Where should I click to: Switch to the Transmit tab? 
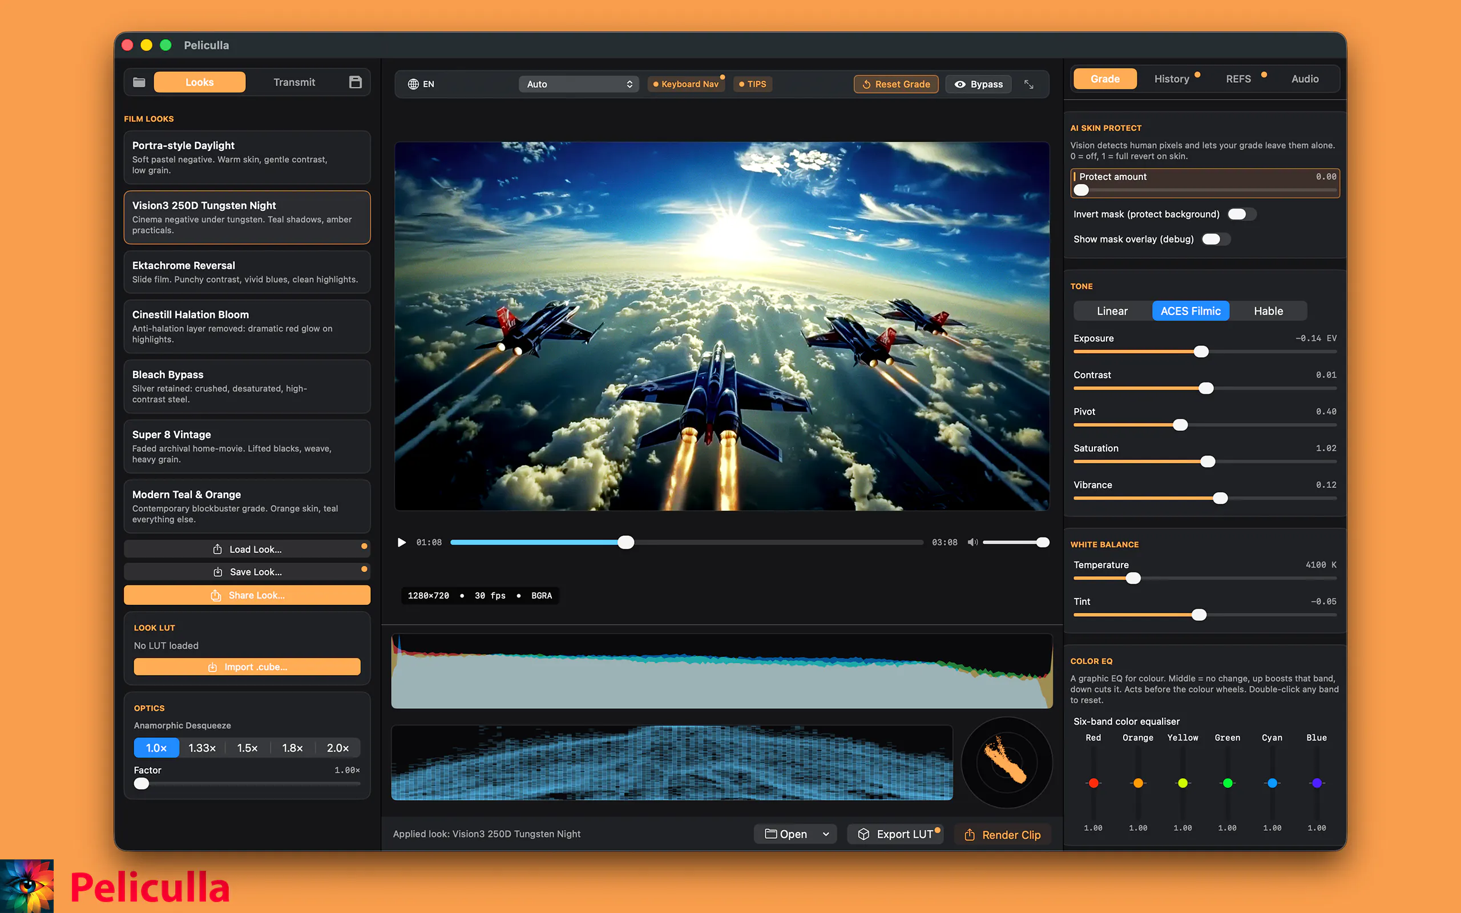coord(294,82)
